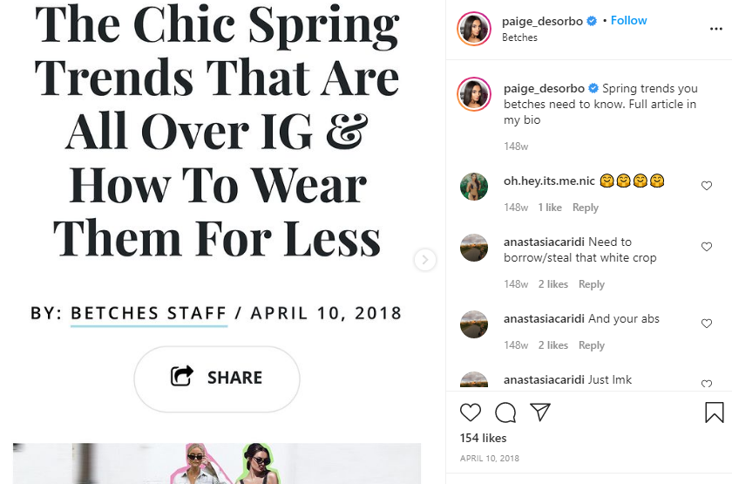Open paige_desorbo profile picture in header
The height and width of the screenshot is (484, 732).
point(474,29)
